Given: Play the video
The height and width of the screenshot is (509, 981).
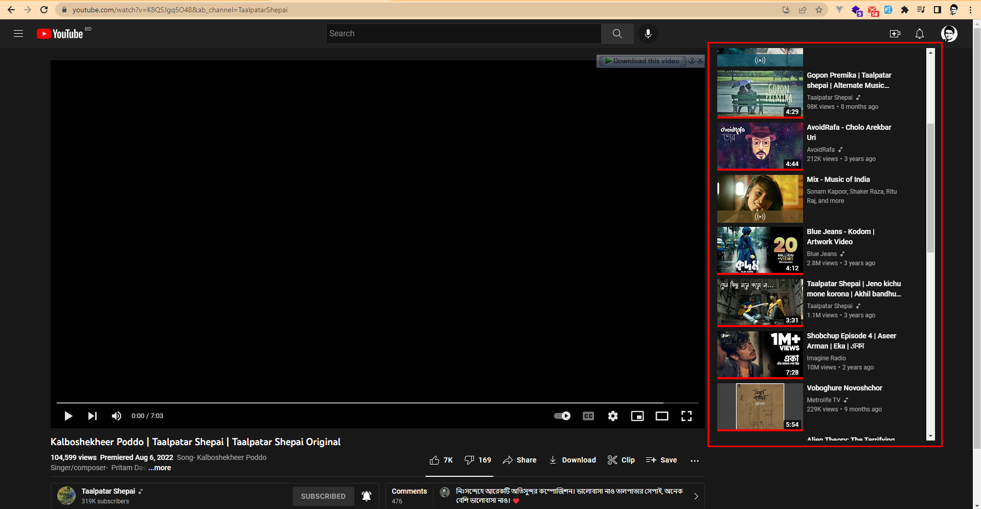Looking at the screenshot, I should (x=68, y=416).
